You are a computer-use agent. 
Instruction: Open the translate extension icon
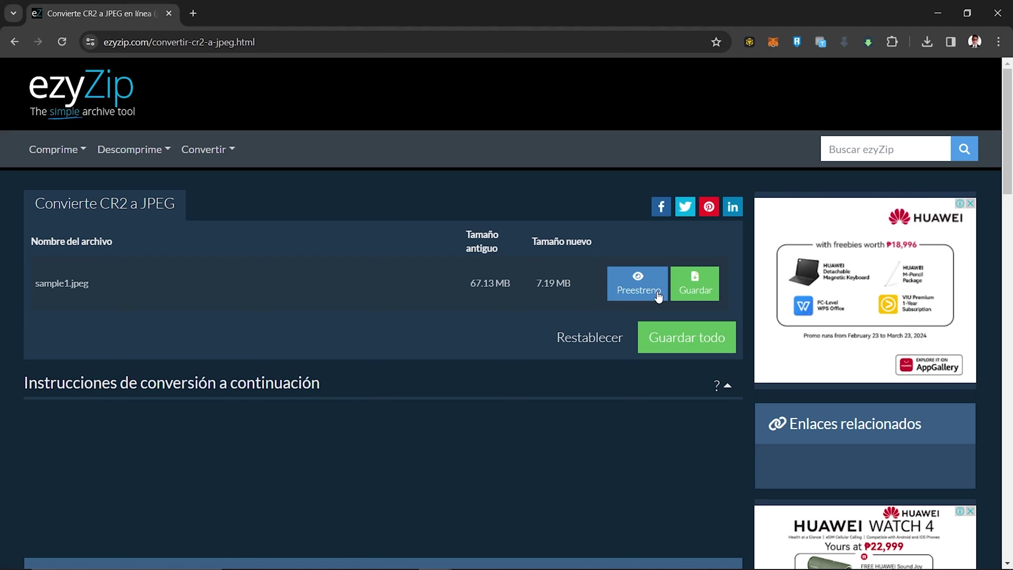(x=820, y=42)
